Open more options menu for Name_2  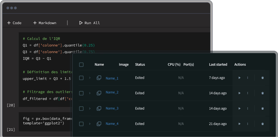pos(248,93)
